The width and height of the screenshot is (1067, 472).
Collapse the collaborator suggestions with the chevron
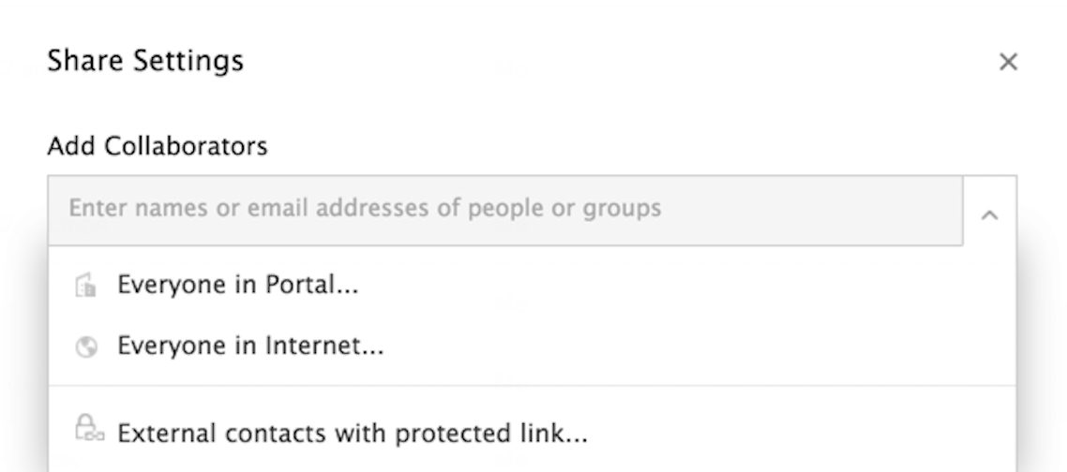(989, 214)
